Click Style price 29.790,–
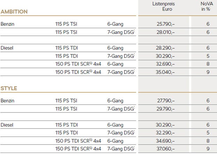The image size is (217, 154). click(166, 109)
